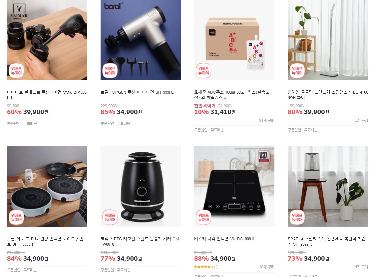
Task: Open the boral TOPGUN massage gun image
Action: (141, 40)
